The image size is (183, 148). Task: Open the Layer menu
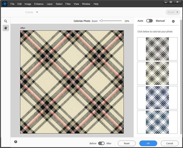click(x=50, y=4)
